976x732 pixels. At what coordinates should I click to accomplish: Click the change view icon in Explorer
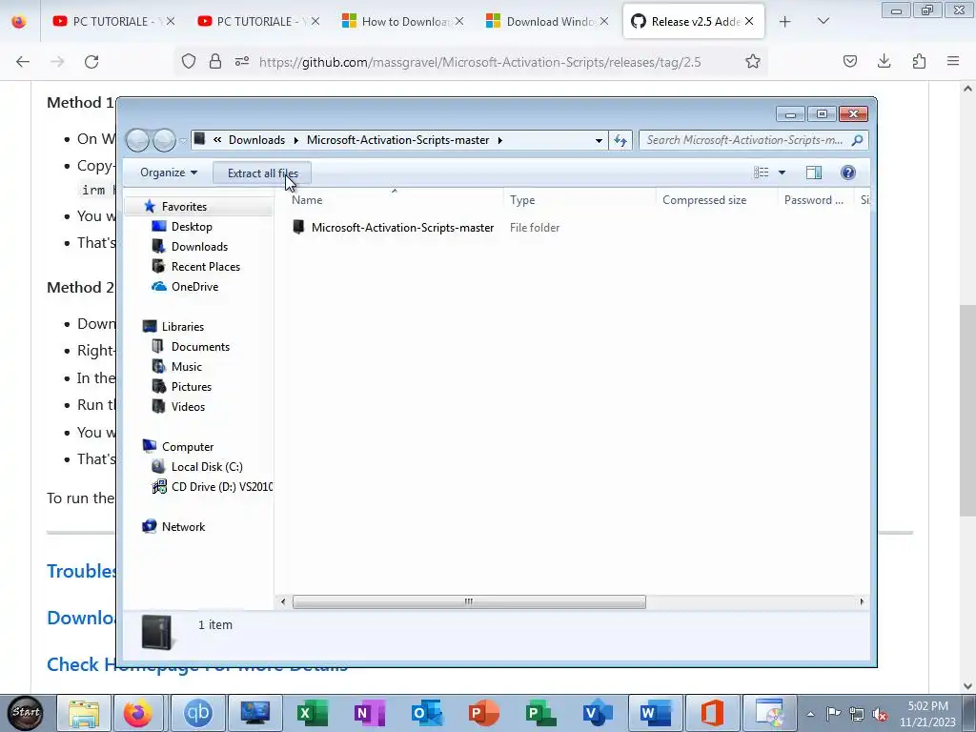click(762, 173)
